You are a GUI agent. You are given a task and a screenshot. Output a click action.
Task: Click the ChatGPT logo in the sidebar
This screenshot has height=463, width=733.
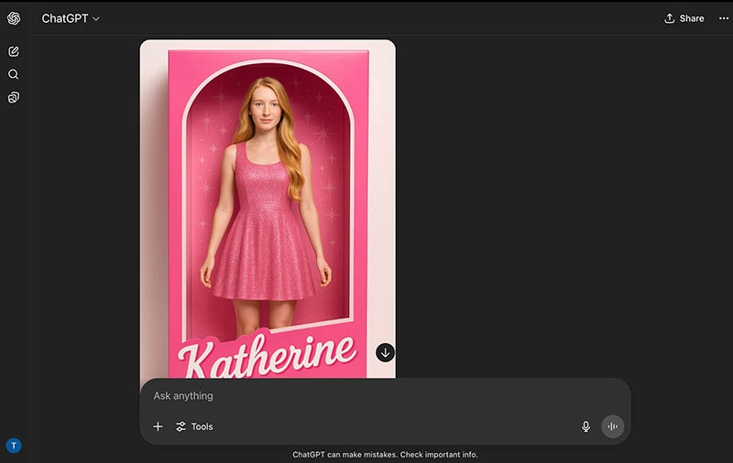tap(14, 18)
